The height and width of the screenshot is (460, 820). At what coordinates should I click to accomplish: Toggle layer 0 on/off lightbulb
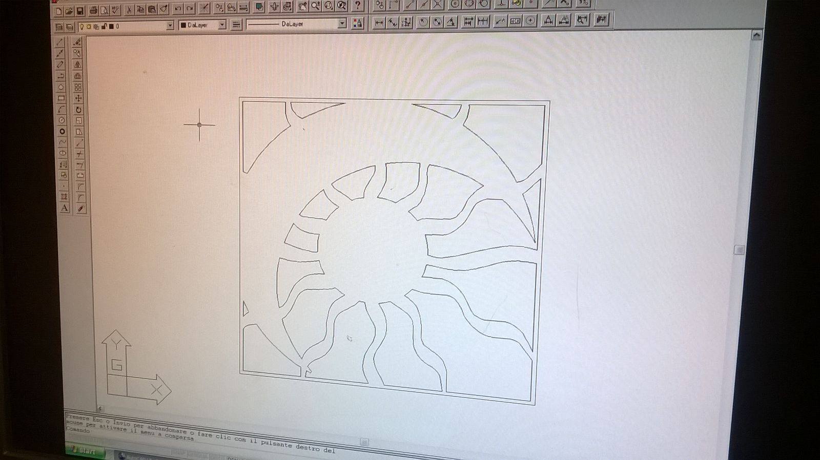[82, 27]
